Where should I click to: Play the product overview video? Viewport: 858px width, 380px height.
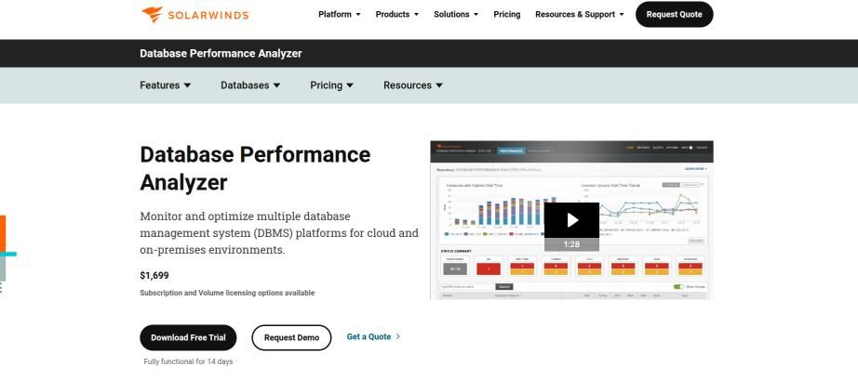point(571,220)
